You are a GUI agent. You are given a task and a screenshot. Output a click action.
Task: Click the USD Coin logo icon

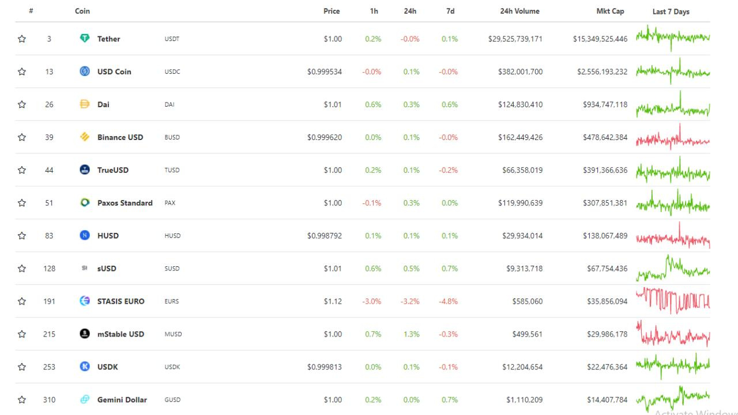(x=85, y=71)
